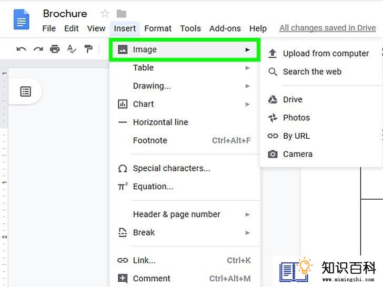Star the Brochure document
The image size is (383, 287).
[105, 14]
